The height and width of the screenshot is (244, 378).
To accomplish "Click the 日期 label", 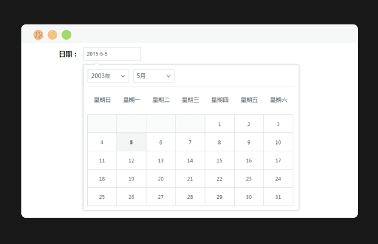I will pos(68,54).
